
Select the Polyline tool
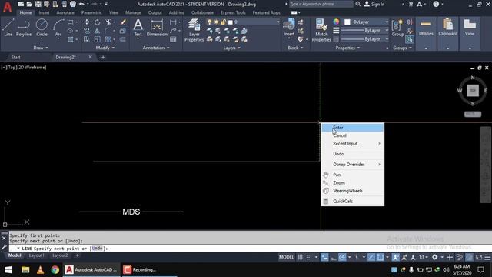click(x=24, y=28)
